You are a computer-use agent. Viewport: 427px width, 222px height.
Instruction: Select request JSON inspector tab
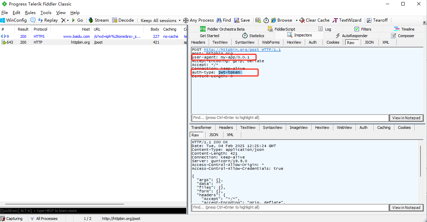(369, 42)
